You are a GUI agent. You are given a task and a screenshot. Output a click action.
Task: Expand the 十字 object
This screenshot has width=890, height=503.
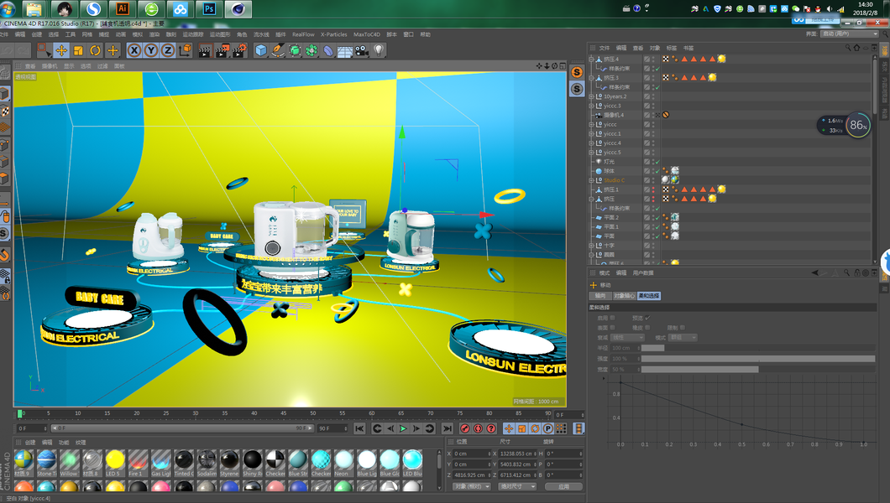[x=591, y=246]
